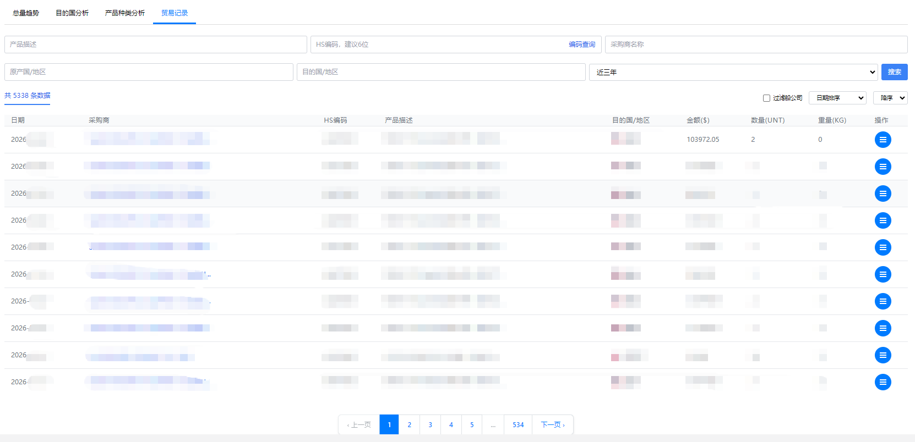Open the 日期排序 sort dropdown
Image resolution: width=915 pixels, height=442 pixels.
(x=837, y=98)
